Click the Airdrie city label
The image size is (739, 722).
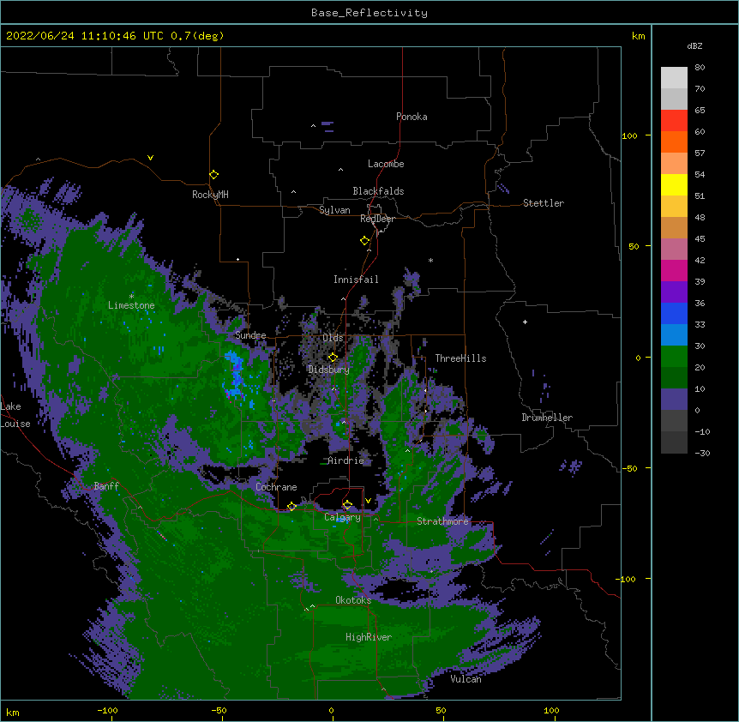coord(345,460)
